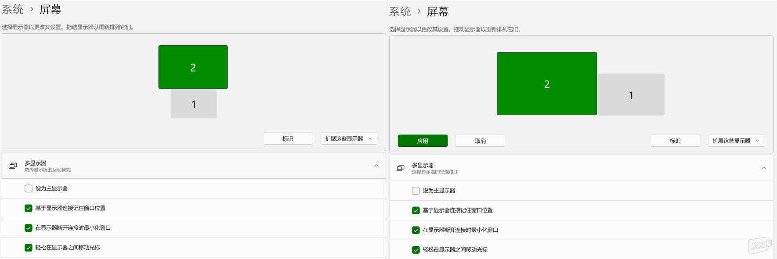Click 标识 button in the left panel
The width and height of the screenshot is (777, 259).
click(x=288, y=138)
